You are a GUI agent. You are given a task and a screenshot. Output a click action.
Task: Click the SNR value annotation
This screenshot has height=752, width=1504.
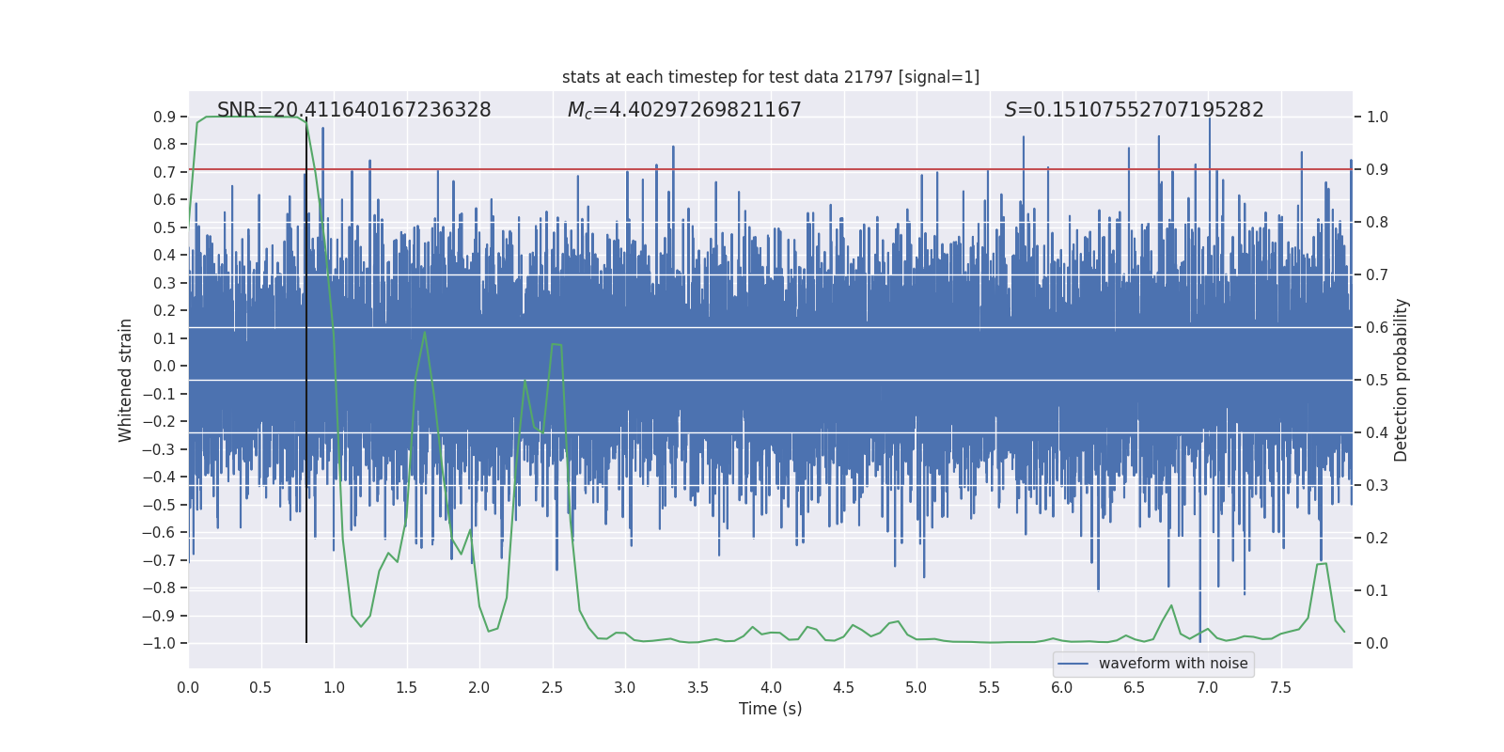(354, 110)
